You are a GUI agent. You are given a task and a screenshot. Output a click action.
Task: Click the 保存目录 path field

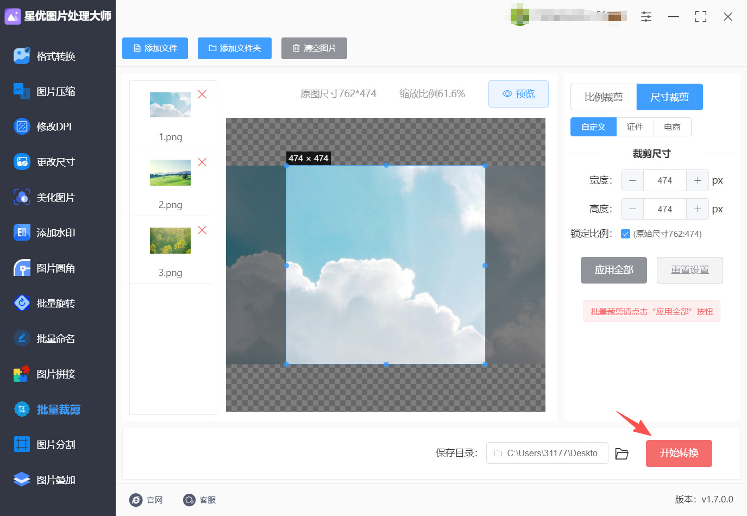click(x=547, y=453)
